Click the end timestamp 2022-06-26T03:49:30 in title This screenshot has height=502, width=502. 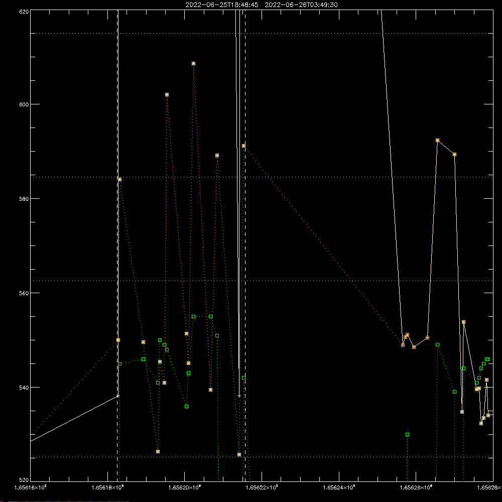tap(301, 5)
